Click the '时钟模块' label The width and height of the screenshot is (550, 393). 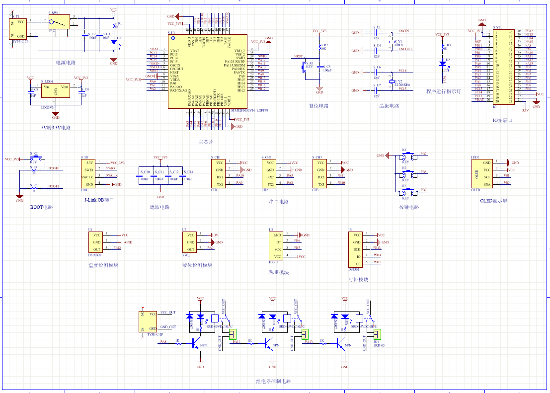(x=358, y=280)
